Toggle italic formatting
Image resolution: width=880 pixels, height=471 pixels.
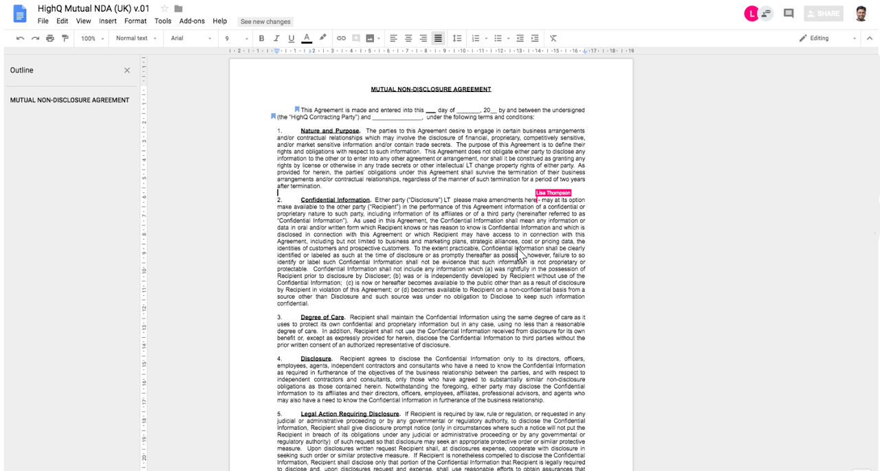click(276, 38)
